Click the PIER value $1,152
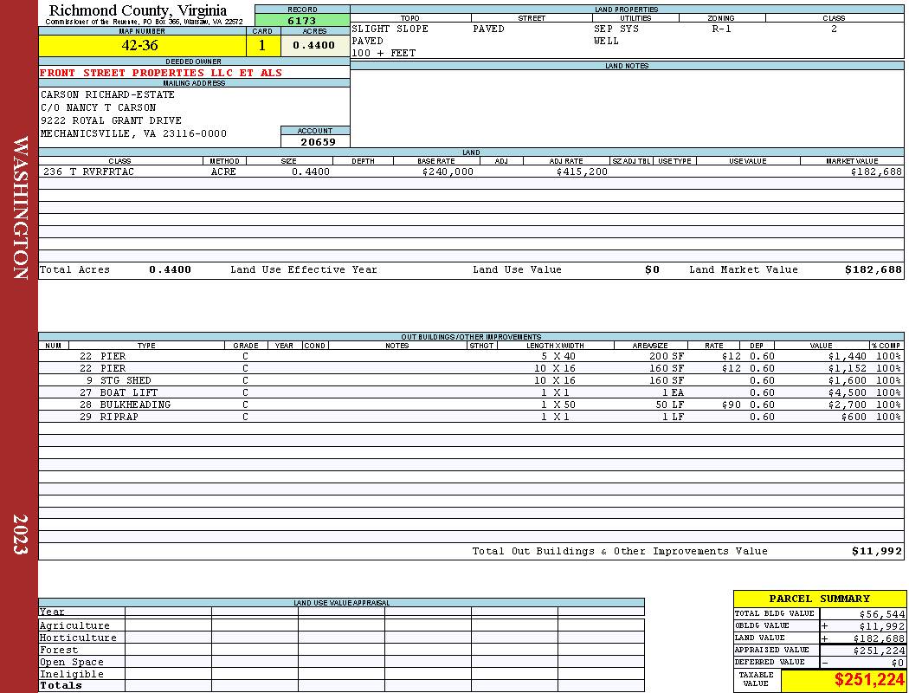 coord(847,368)
